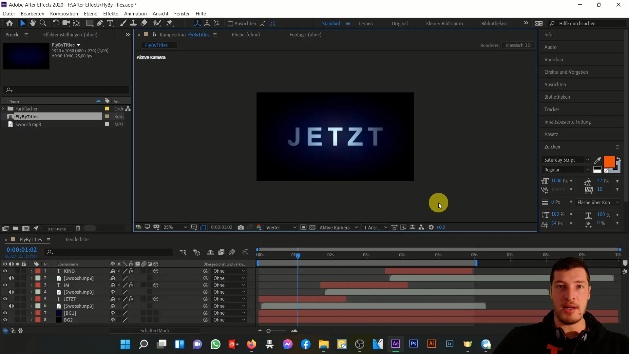
Task: Toggle transparency grid icon in viewer
Action: tap(313, 227)
